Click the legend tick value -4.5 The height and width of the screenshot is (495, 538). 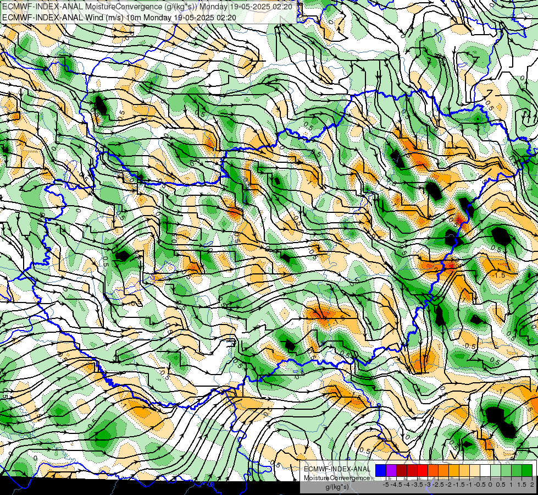[396, 485]
